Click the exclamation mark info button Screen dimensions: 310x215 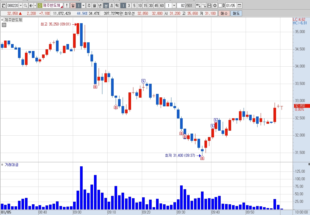67,6
